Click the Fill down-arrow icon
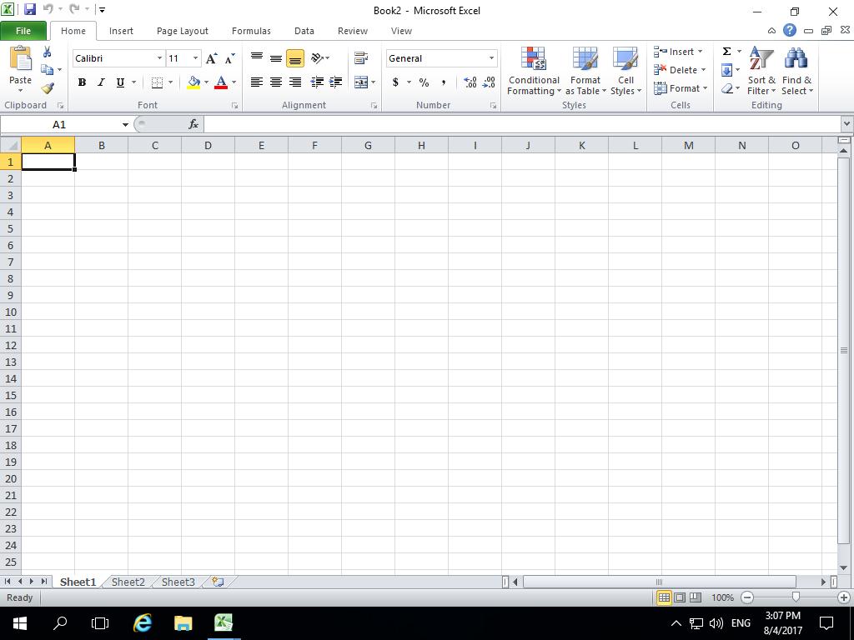The width and height of the screenshot is (854, 640). 726,70
